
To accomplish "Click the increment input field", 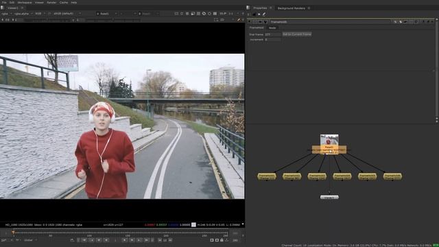I will 272,40.
